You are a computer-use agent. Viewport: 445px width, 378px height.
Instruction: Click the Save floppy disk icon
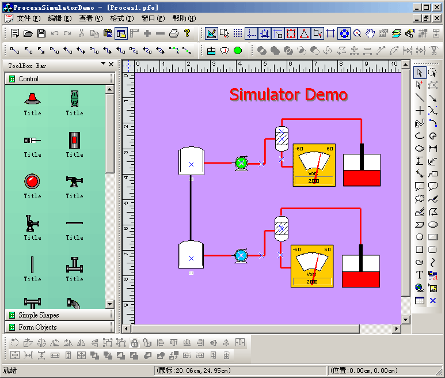tap(41, 33)
